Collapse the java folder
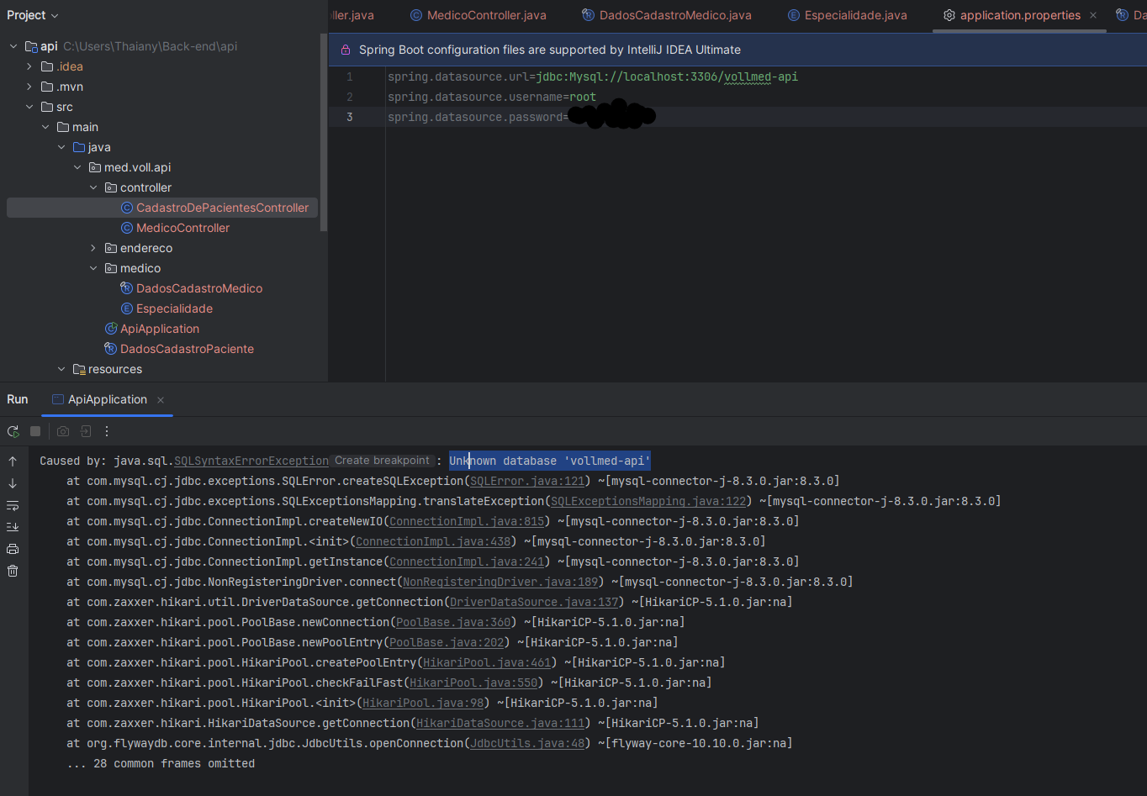The width and height of the screenshot is (1147, 796). pyautogui.click(x=61, y=147)
